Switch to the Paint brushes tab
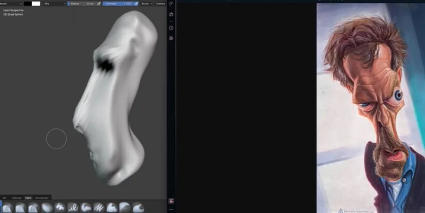 click(x=28, y=198)
